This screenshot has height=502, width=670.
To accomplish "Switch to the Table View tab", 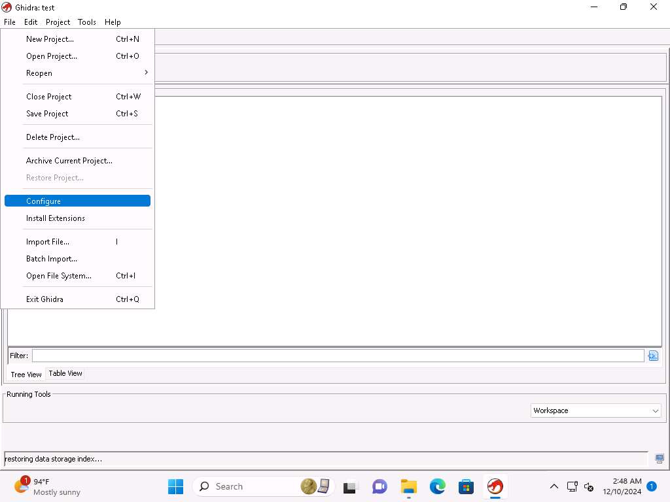I will [x=65, y=373].
